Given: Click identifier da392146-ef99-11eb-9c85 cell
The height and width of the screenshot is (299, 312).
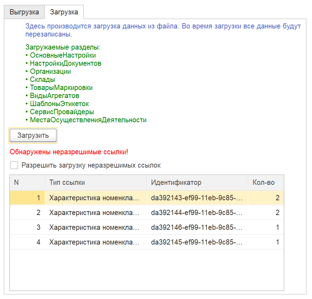Looking at the screenshot, I should [x=198, y=227].
